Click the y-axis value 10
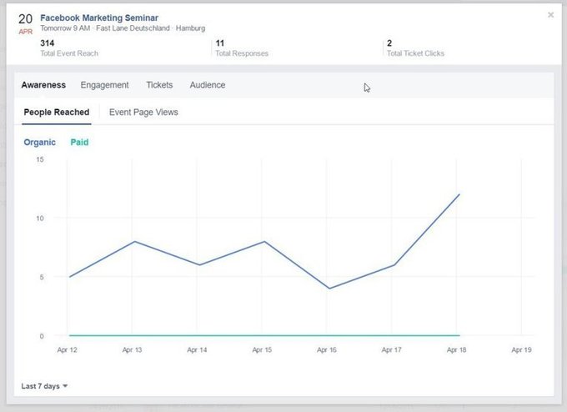Image resolution: width=567 pixels, height=412 pixels. click(x=40, y=219)
